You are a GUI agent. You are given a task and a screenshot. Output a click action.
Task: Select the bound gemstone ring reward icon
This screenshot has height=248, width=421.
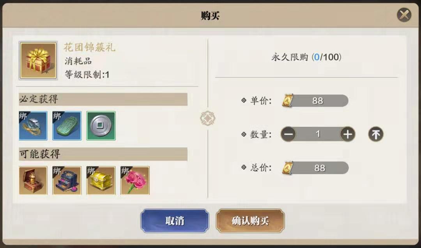(33, 126)
